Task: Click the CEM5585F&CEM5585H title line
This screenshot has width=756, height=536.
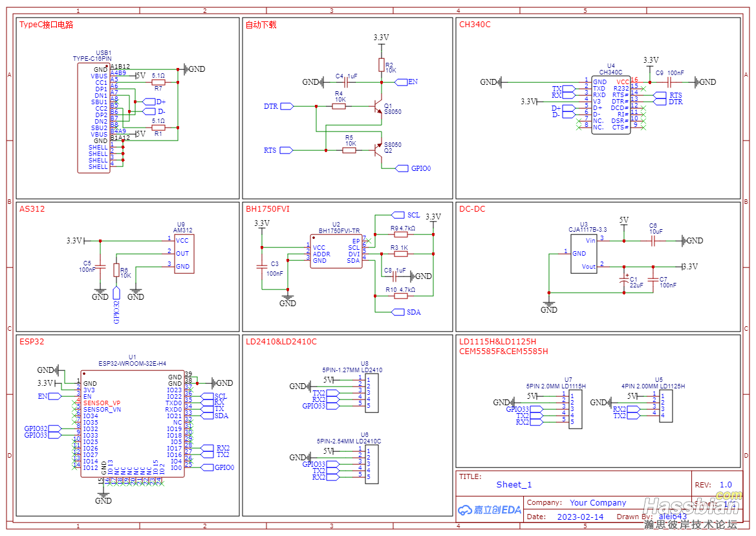Action: 503,352
